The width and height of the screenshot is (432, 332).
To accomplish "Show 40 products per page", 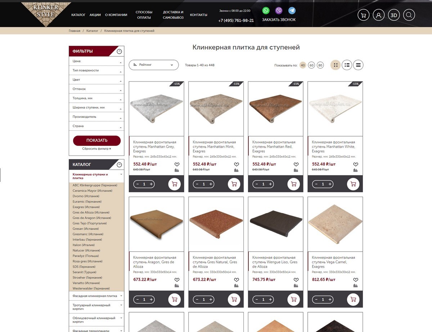I will point(303,65).
